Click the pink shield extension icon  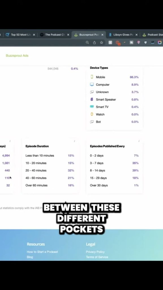pos(138,42)
